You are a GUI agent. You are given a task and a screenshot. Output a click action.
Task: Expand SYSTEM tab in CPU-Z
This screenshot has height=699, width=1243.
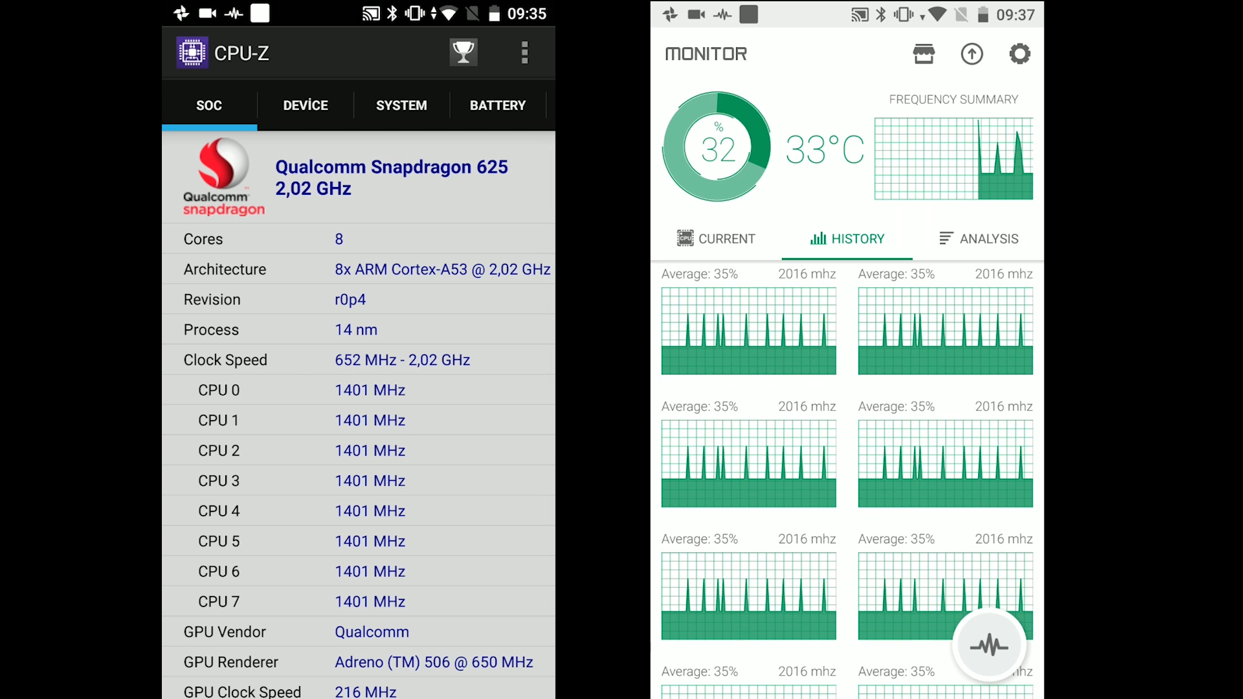(x=400, y=104)
